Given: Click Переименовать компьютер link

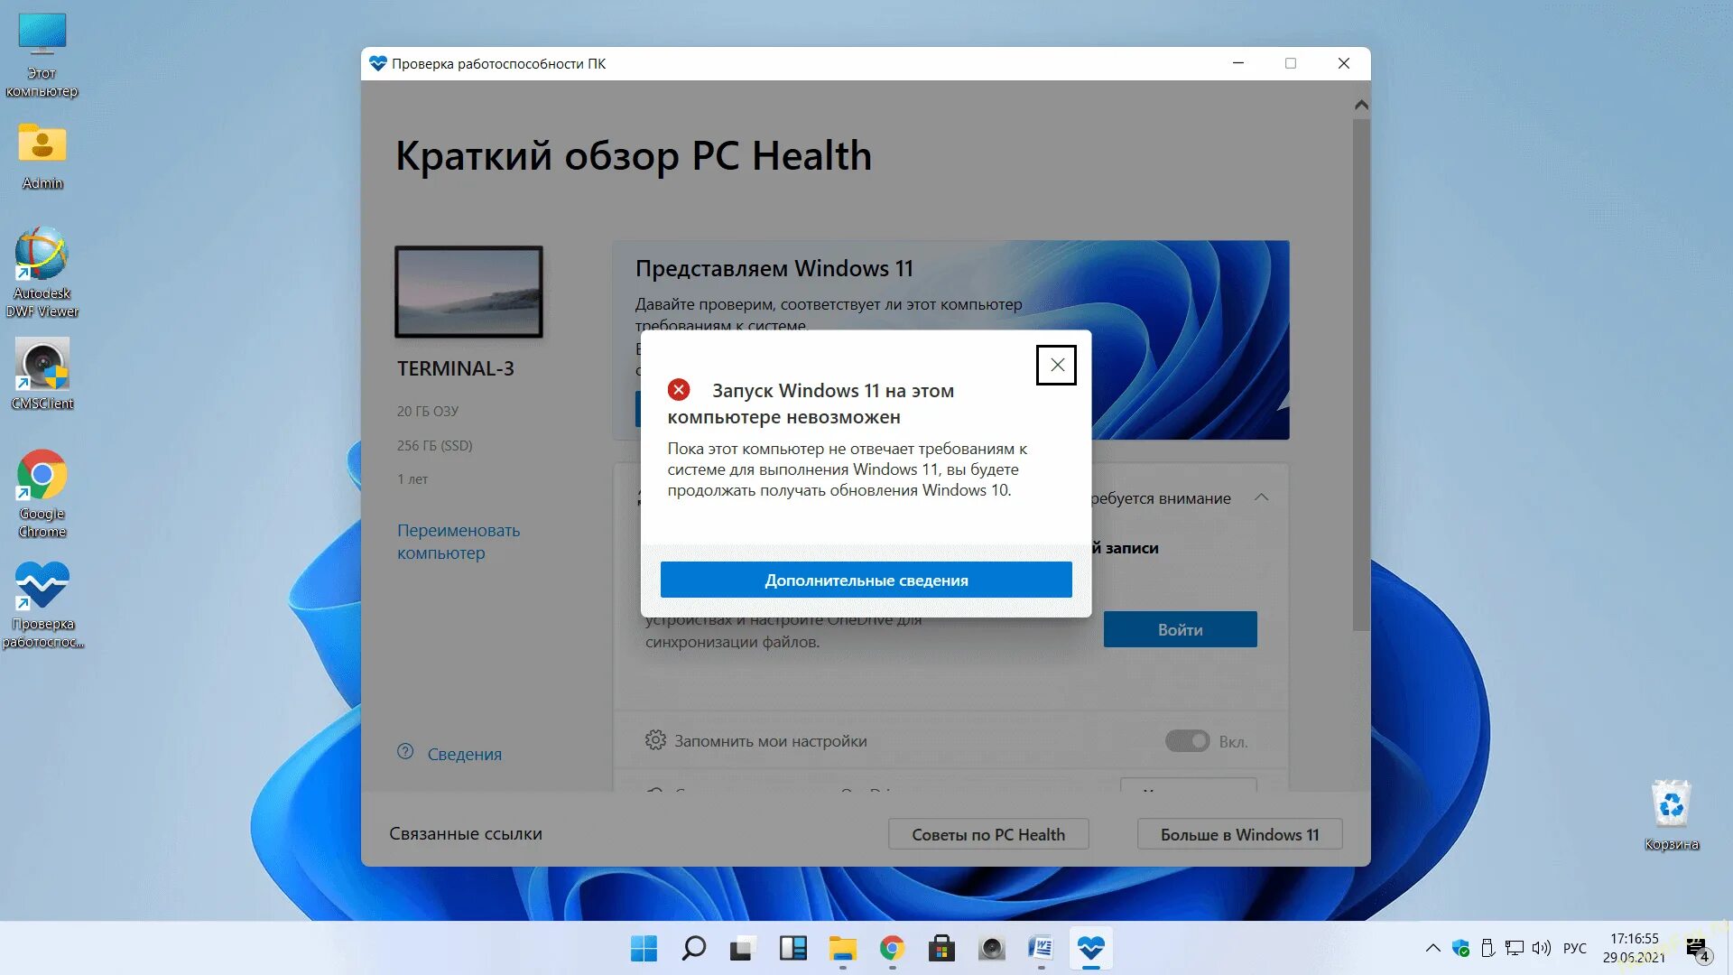Looking at the screenshot, I should coord(459,542).
